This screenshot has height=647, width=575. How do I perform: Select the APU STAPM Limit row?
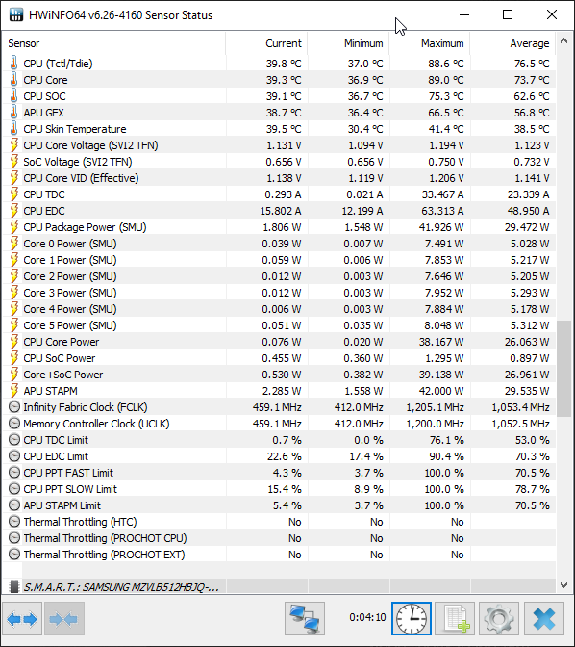coord(279,505)
